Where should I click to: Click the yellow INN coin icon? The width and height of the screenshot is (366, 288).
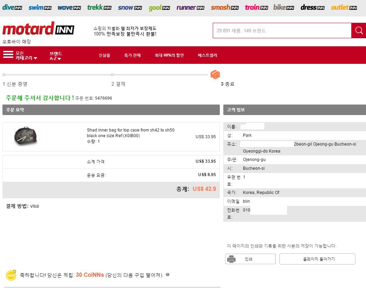coord(11,275)
